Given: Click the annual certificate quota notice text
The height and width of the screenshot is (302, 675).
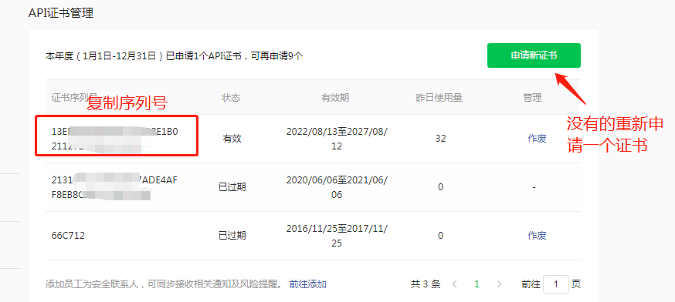Looking at the screenshot, I should point(175,55).
